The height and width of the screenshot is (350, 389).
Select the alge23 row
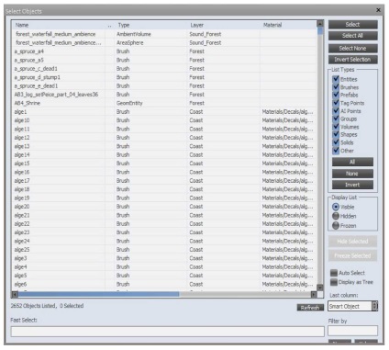click(x=164, y=232)
